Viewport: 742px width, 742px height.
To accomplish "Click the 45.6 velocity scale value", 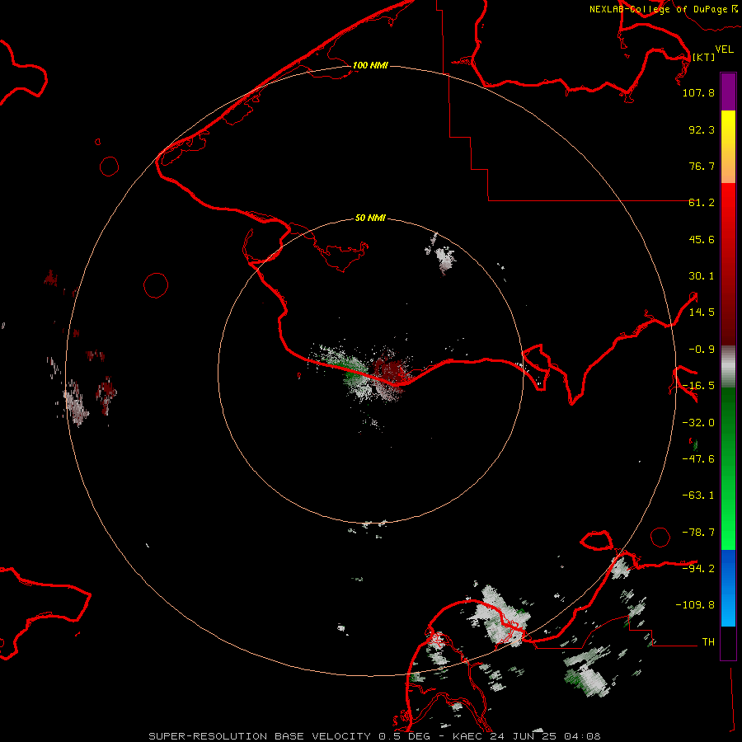I will click(702, 239).
